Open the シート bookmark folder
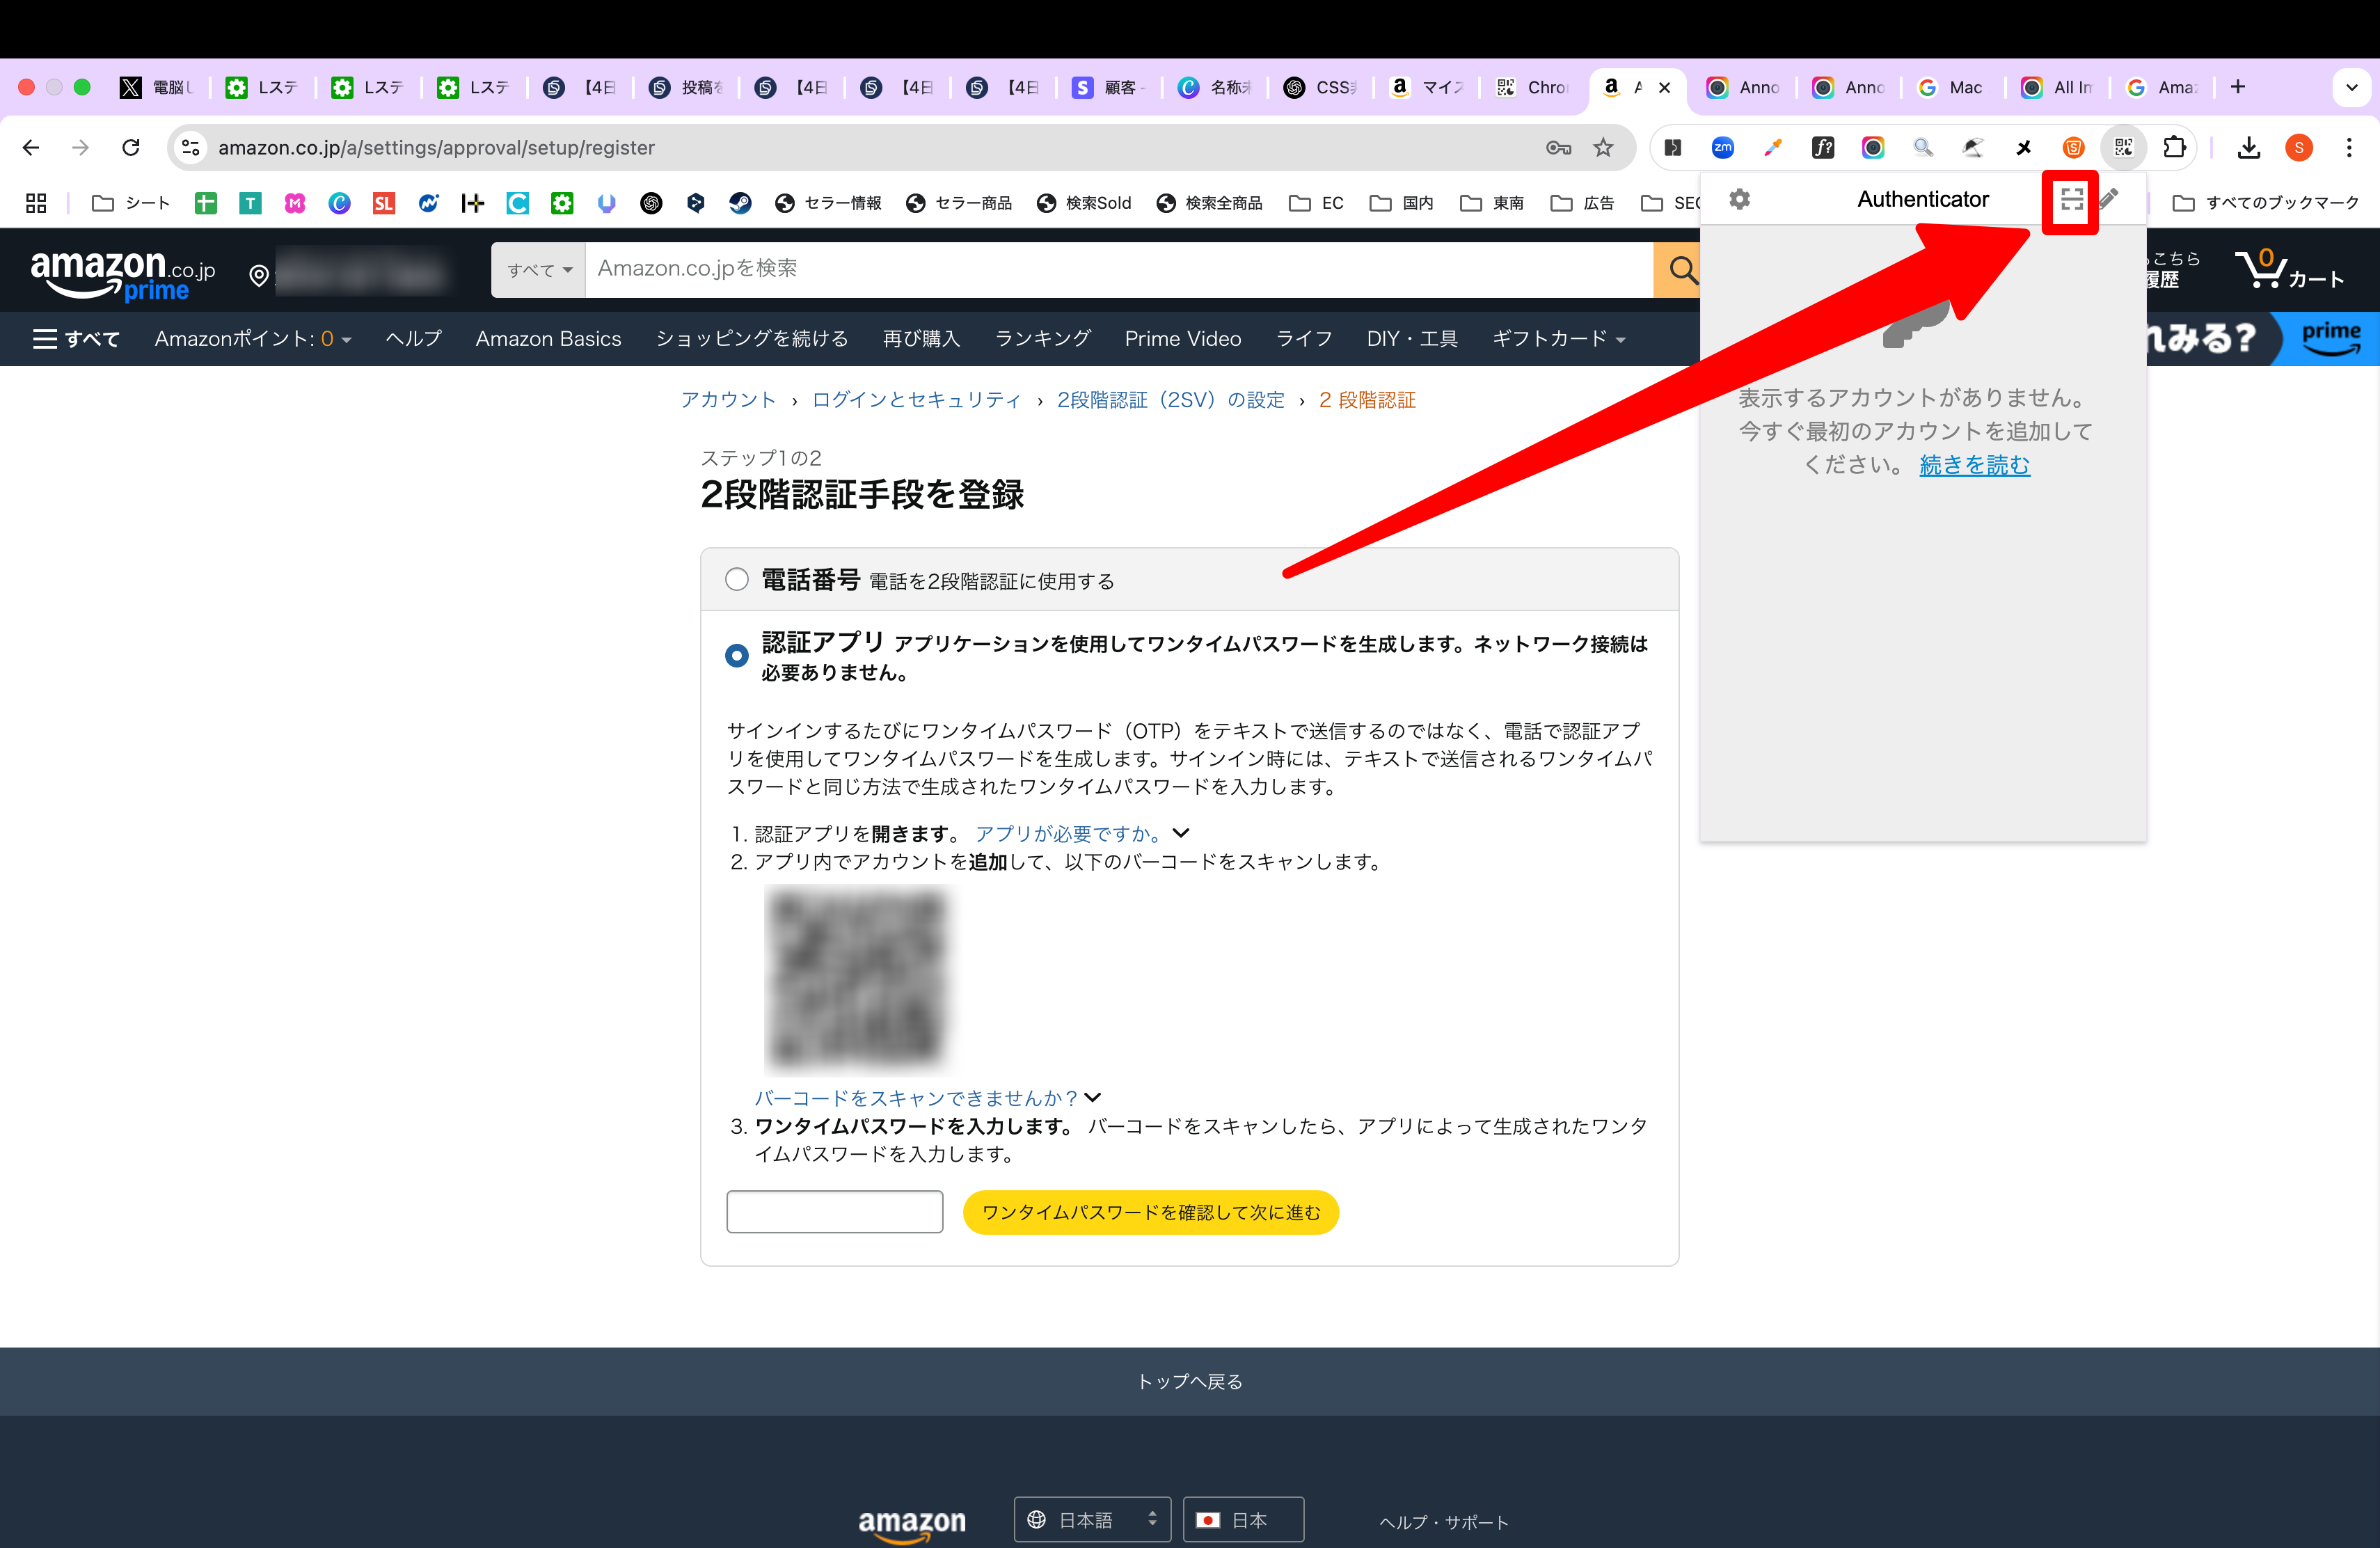 tap(131, 204)
